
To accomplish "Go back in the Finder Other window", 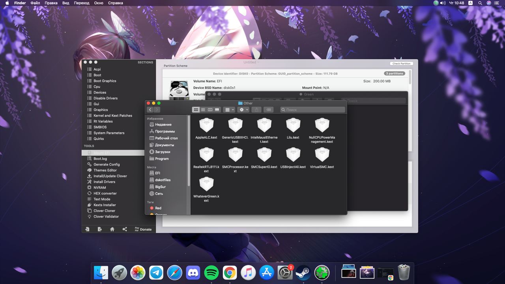I will click(150, 110).
